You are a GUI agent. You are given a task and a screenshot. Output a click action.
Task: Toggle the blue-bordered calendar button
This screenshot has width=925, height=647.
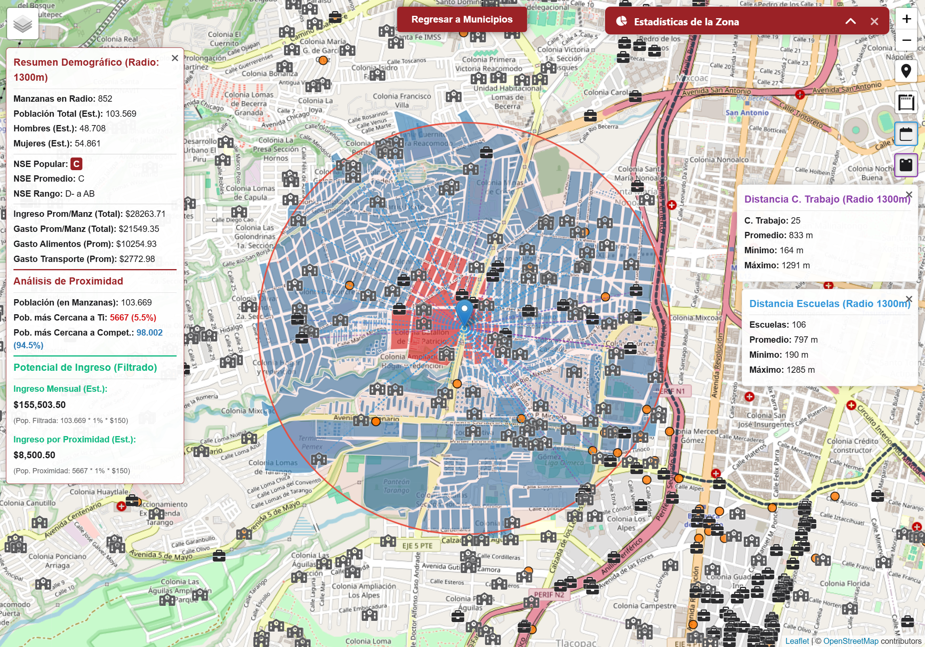(x=906, y=134)
